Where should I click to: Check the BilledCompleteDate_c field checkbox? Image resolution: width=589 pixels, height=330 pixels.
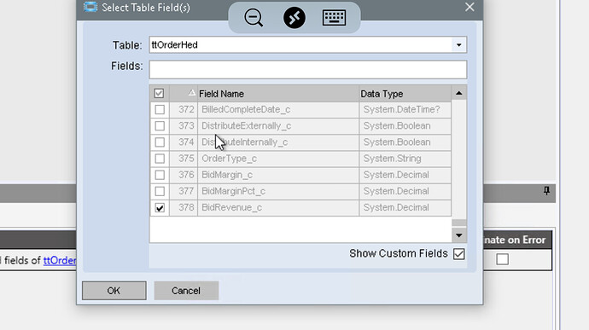(x=160, y=110)
